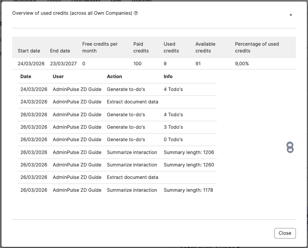308x248 pixels.
Task: Click 'Summary length: 1260' cell
Action: coord(189,165)
